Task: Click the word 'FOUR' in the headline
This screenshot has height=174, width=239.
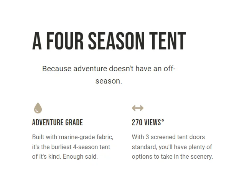Action: tap(65, 41)
